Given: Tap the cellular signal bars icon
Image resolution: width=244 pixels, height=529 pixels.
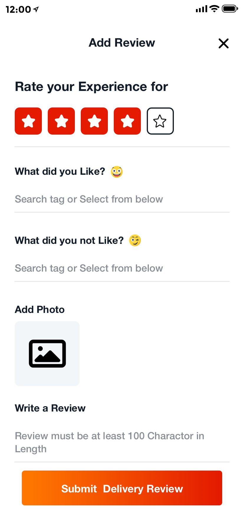Looking at the screenshot, I should (202, 9).
